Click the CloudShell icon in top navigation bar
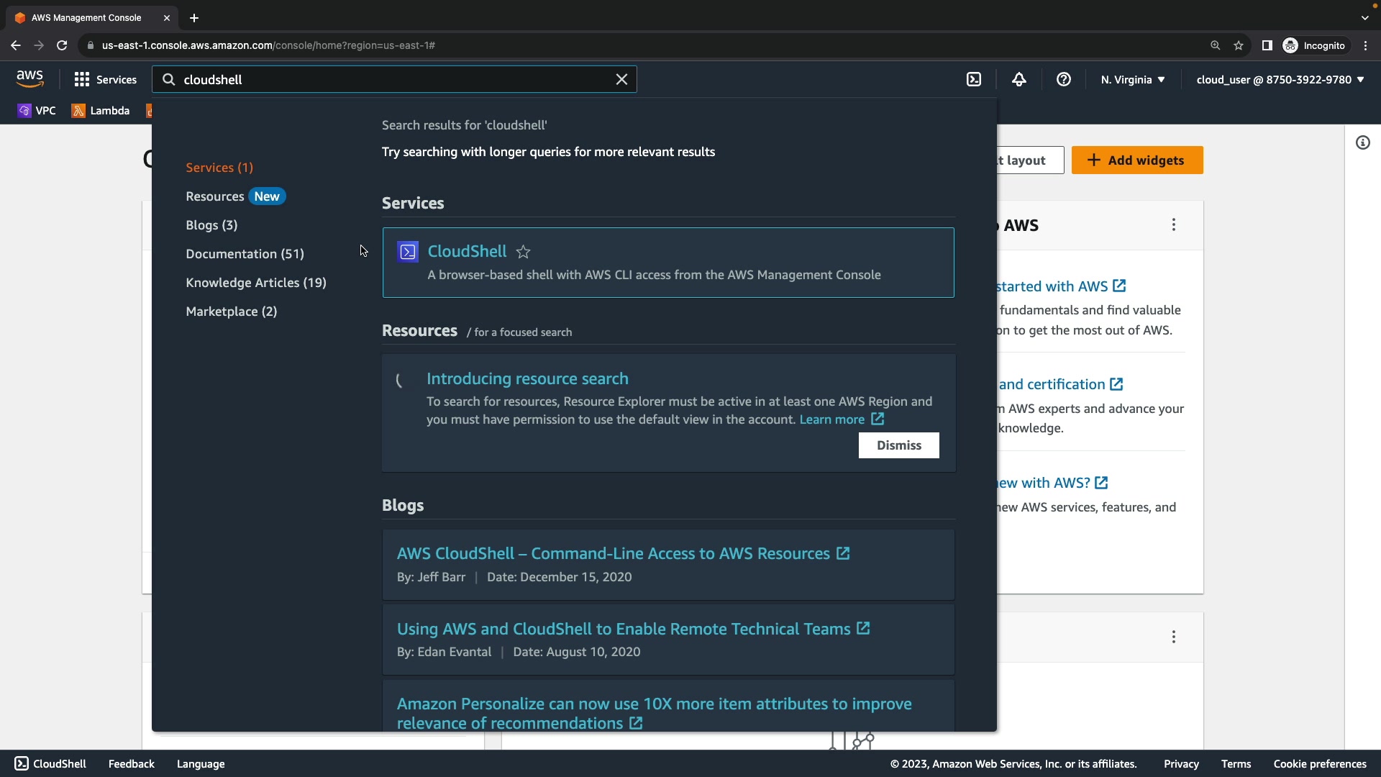This screenshot has height=777, width=1381. pyautogui.click(x=973, y=80)
